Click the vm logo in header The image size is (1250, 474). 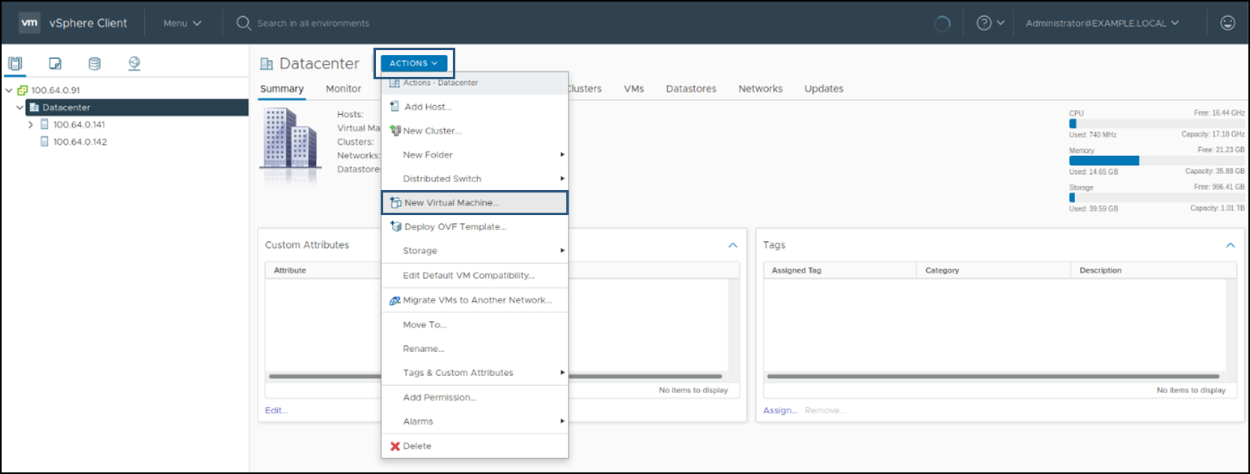coord(29,23)
